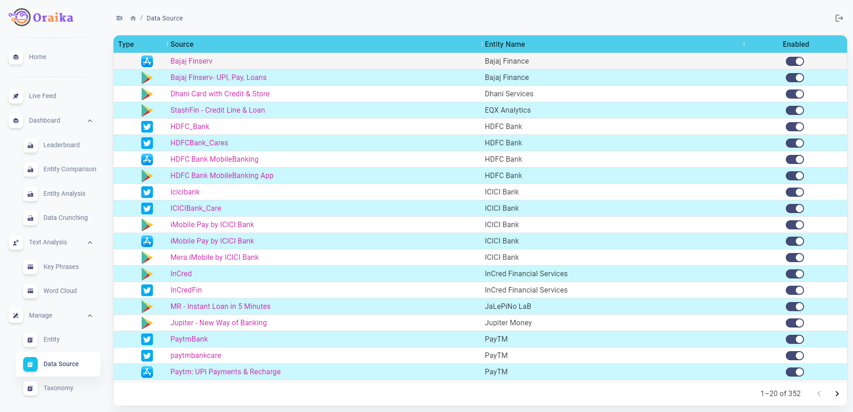
Task: Click the Entity Comparison icon
Action: point(30,169)
